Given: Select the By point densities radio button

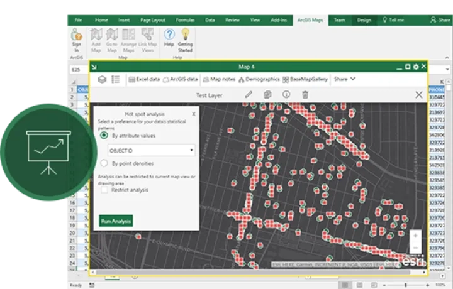Looking at the screenshot, I should [104, 163].
